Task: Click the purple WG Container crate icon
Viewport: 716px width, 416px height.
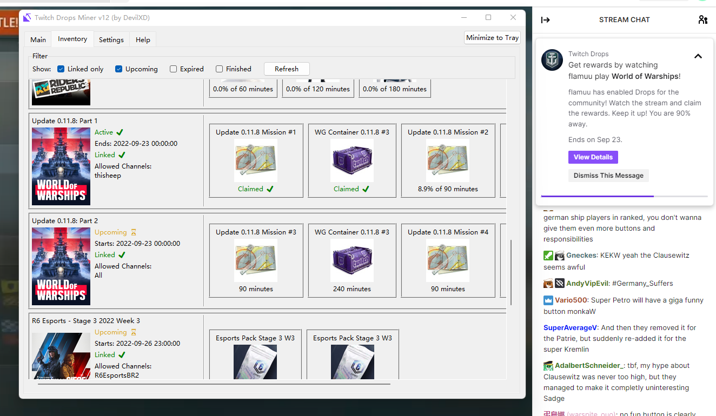Action: (352, 160)
